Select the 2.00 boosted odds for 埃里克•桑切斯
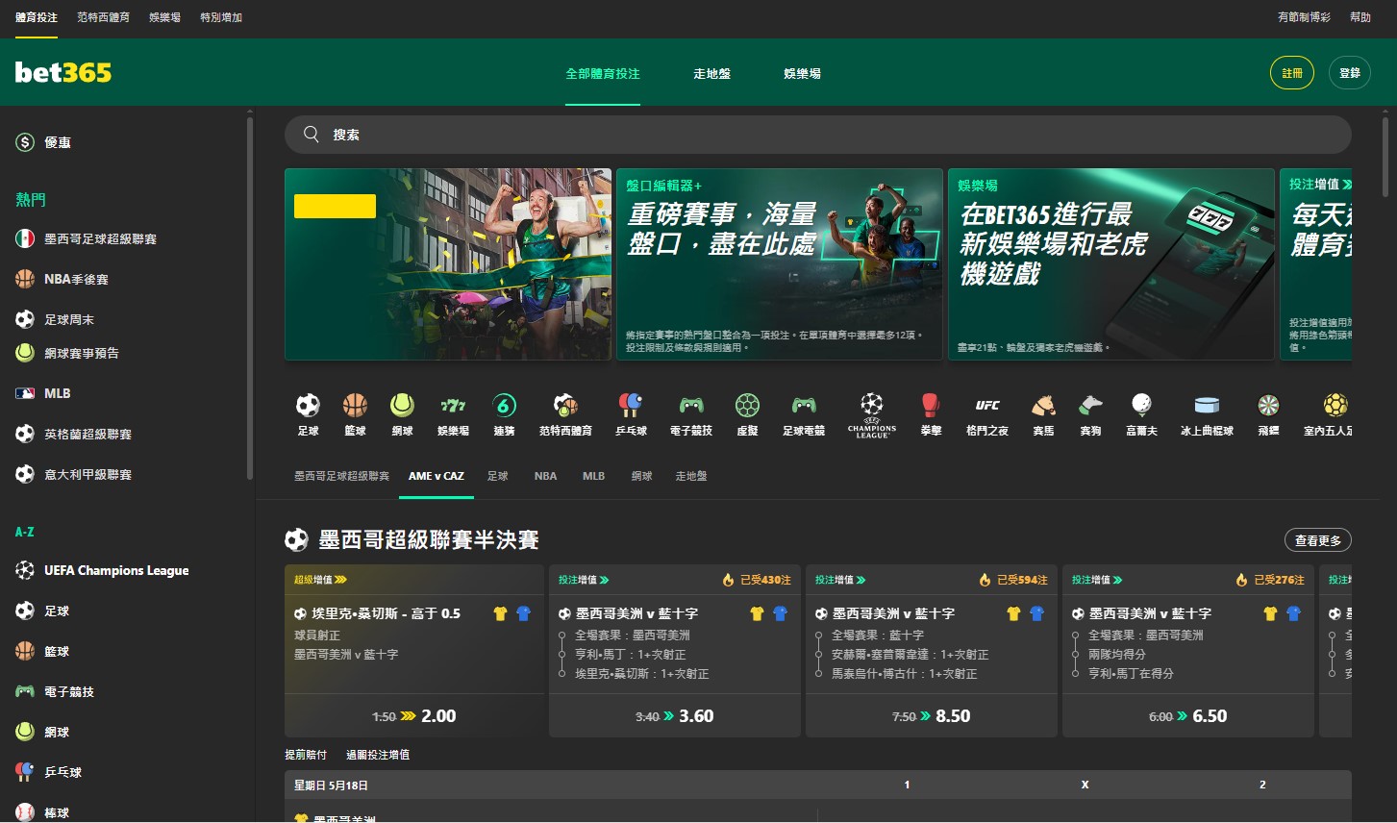 (414, 716)
